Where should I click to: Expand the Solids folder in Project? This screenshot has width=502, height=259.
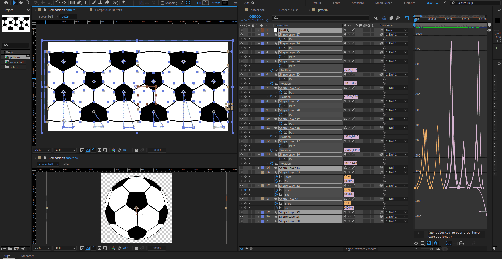click(2, 67)
